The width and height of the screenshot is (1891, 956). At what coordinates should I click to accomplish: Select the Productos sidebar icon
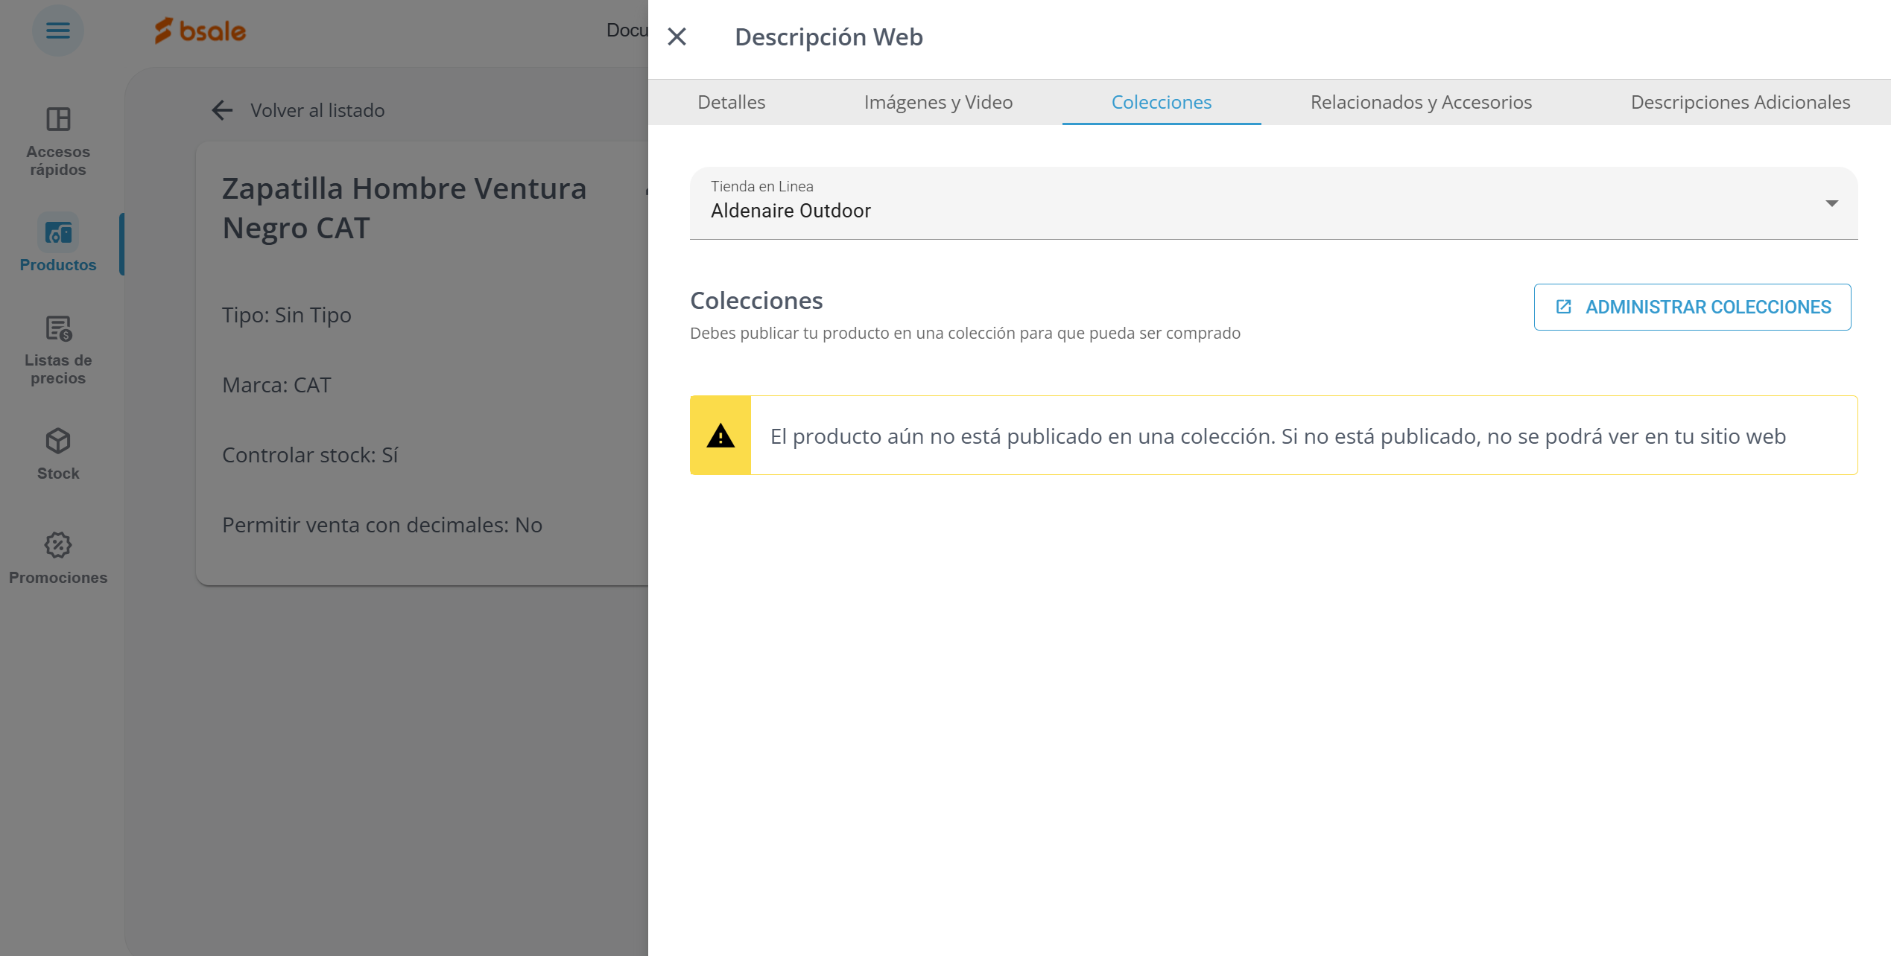click(x=58, y=233)
